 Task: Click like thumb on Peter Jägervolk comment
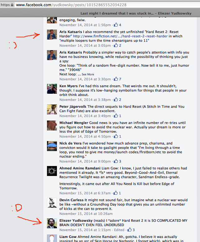pyautogui.click(x=116, y=116)
